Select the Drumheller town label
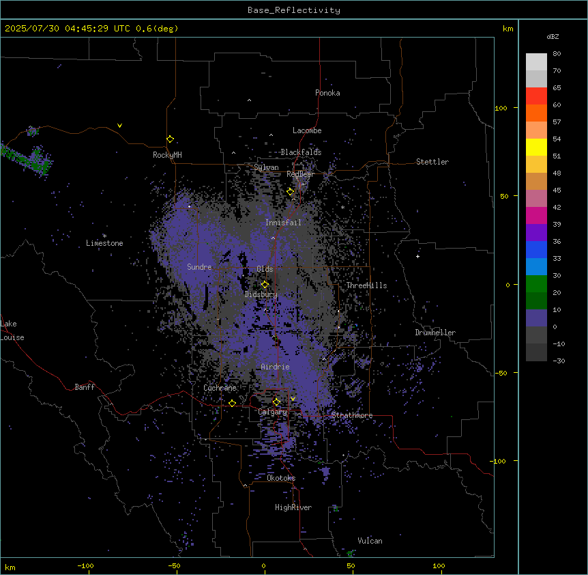 click(435, 333)
